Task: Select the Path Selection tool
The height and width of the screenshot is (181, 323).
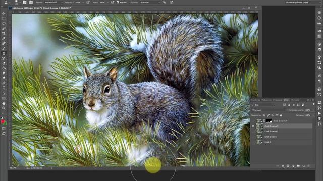Action: [x=4, y=93]
